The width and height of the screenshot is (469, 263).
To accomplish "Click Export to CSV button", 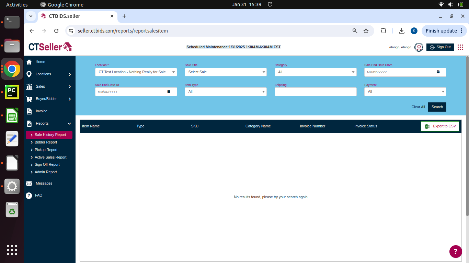I will [440, 126].
